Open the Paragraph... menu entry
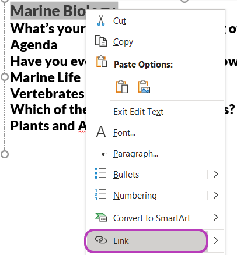The height and width of the screenshot is (255, 237). click(x=135, y=154)
